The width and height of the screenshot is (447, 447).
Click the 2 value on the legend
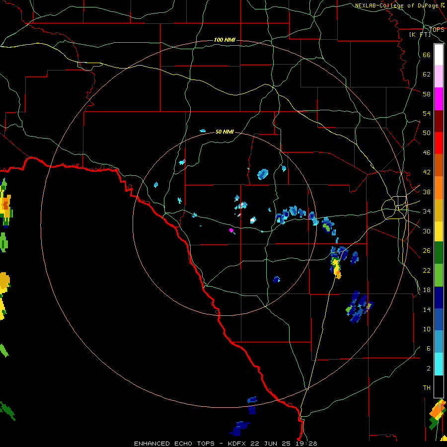tap(428, 369)
